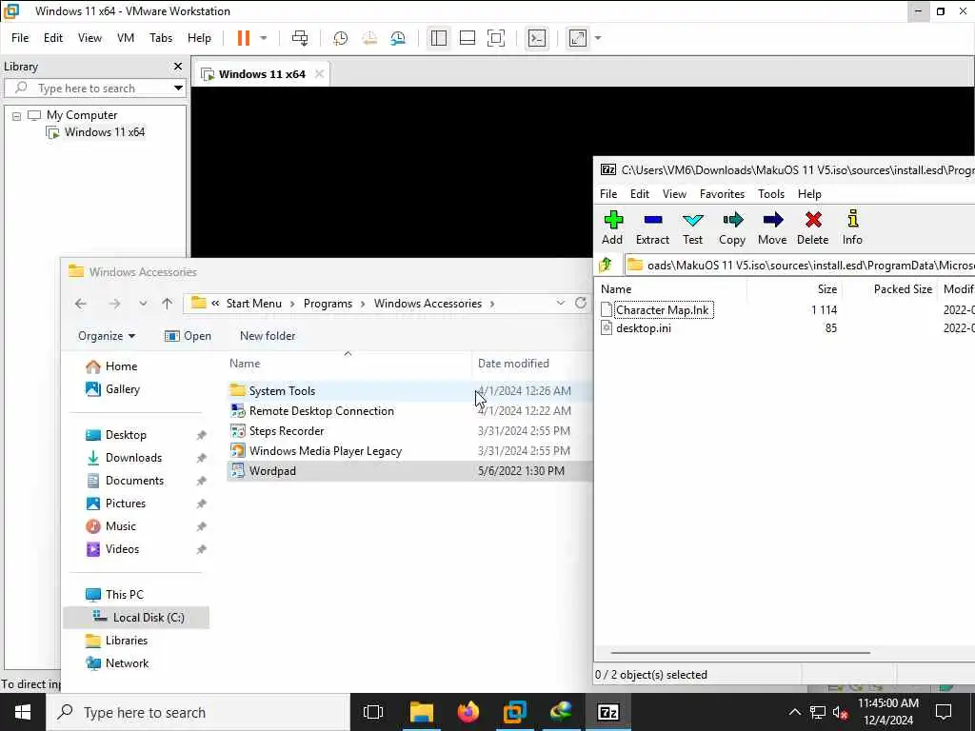
Task: Select the Wordpad shortcut
Action: tap(272, 470)
